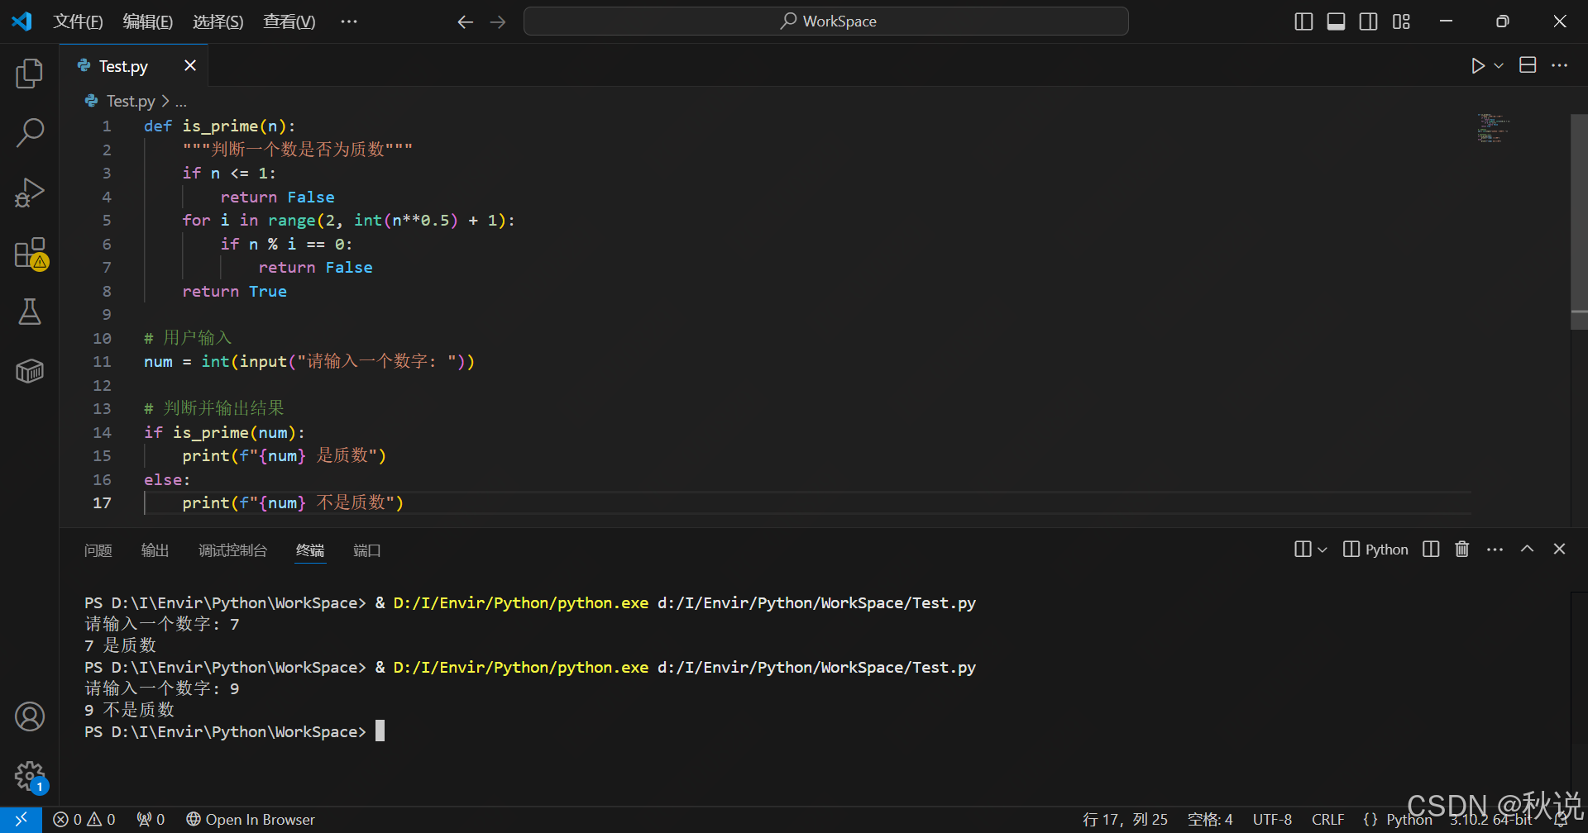1588x833 pixels.
Task: Go forward with the right arrow
Action: pyautogui.click(x=498, y=22)
